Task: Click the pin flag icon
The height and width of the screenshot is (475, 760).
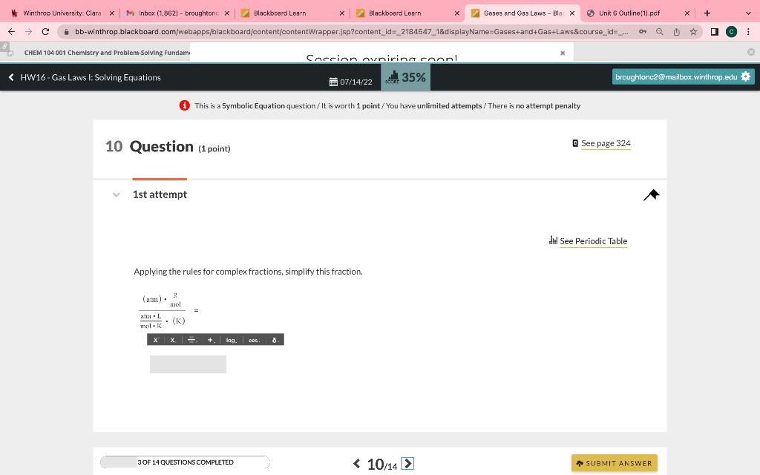Action: click(652, 195)
